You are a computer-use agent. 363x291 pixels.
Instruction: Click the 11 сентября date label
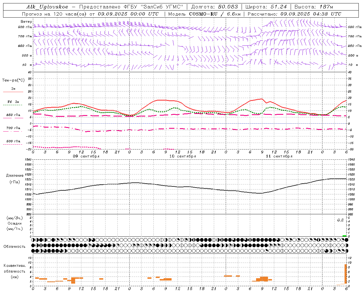click(279, 156)
